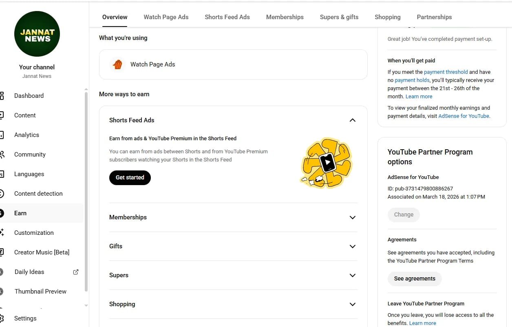Screen dimensions: 512x327
Task: Click the Dashboard icon in sidebar
Action: [2, 96]
